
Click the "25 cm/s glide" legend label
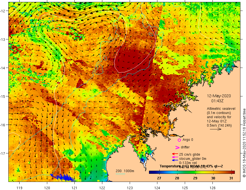click(x=190, y=155)
